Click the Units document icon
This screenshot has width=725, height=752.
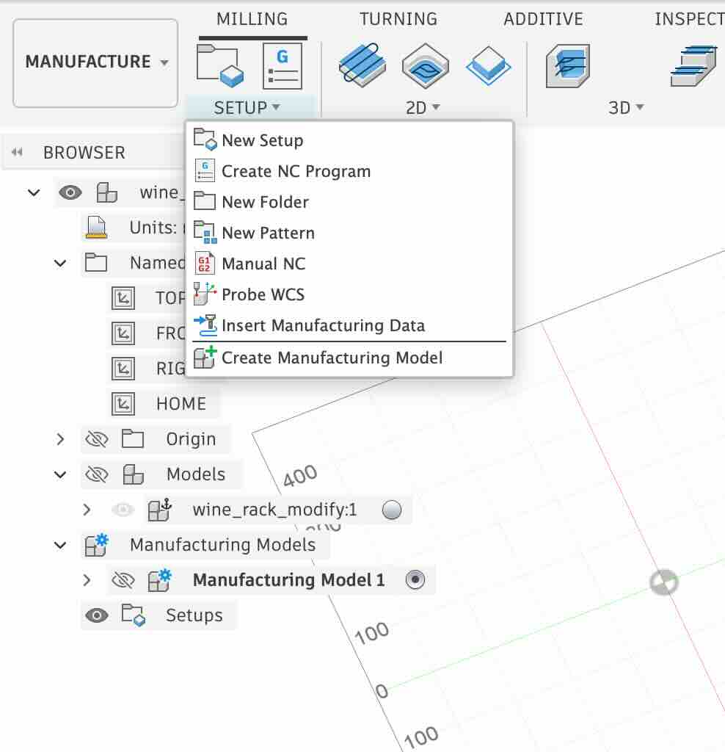pyautogui.click(x=96, y=227)
